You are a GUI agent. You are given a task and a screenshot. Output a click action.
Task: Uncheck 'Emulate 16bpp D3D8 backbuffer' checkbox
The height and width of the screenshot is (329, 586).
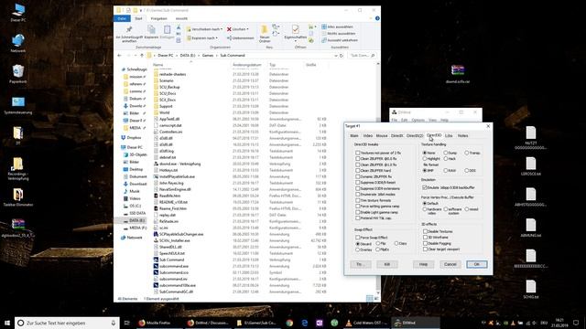(425, 187)
